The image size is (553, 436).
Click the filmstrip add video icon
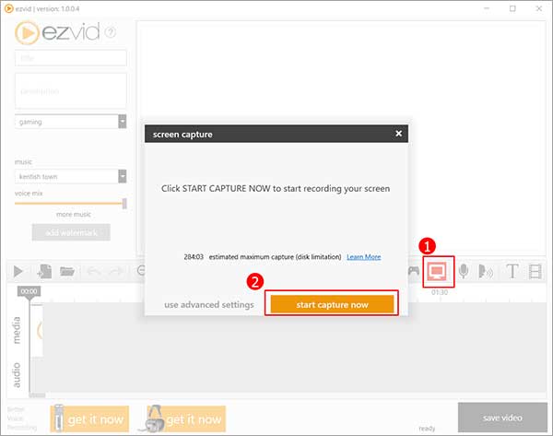tap(535, 271)
